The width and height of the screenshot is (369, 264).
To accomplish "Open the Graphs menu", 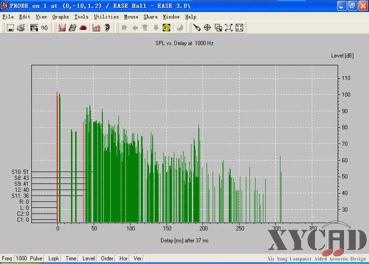I will 60,17.
